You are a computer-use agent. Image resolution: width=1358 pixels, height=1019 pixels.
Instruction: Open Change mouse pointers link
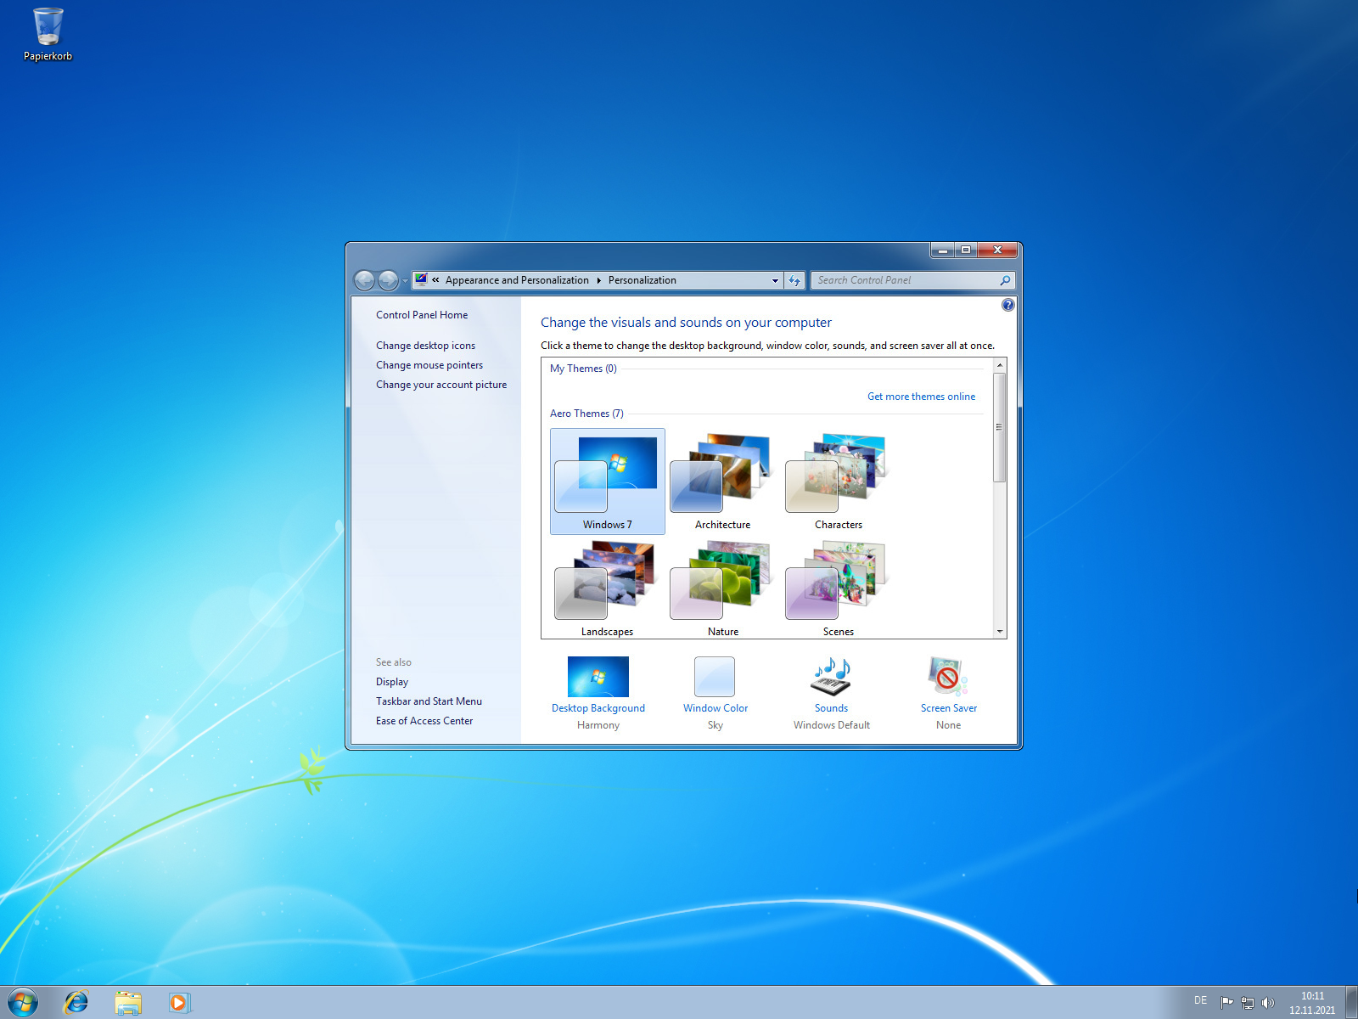tap(429, 365)
